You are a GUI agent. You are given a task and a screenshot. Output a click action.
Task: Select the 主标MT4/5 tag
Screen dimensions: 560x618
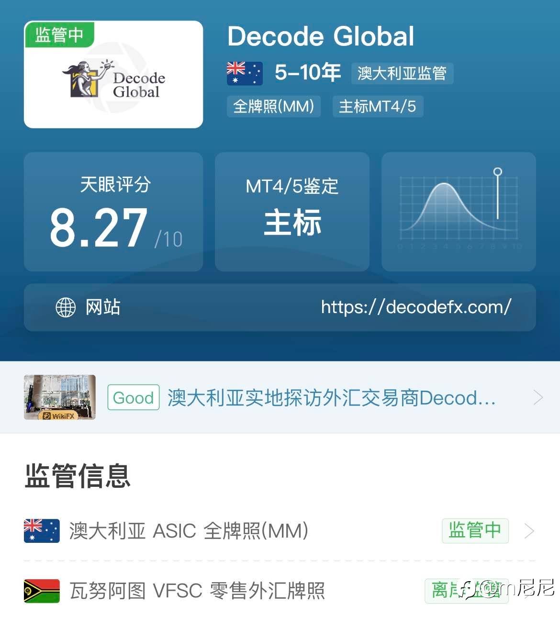(x=378, y=106)
